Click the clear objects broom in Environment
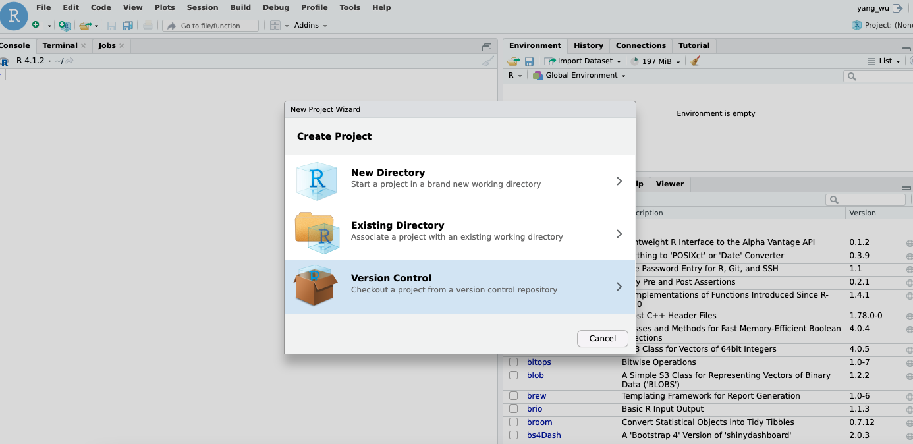This screenshot has height=444, width=913. (x=696, y=61)
